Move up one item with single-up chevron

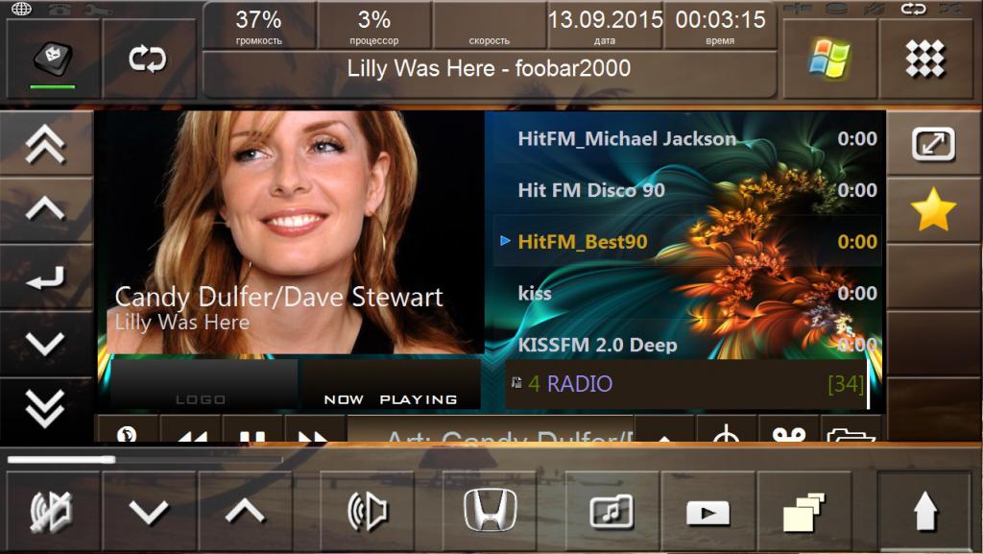tap(45, 209)
